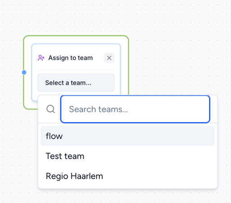
Task: Collapse the Select a team combo box
Action: [76, 83]
